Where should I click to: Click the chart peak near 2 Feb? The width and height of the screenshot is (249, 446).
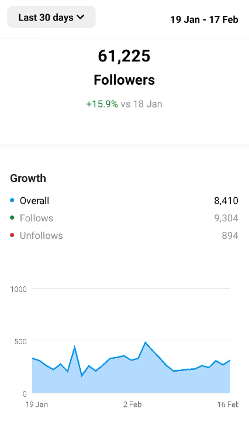(146, 342)
